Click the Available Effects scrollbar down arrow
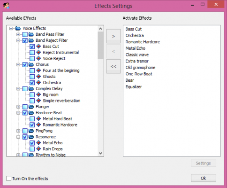 pos(100,153)
